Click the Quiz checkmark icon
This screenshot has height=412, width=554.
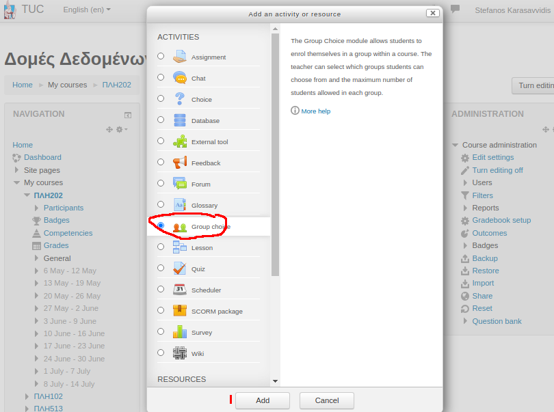click(x=180, y=269)
